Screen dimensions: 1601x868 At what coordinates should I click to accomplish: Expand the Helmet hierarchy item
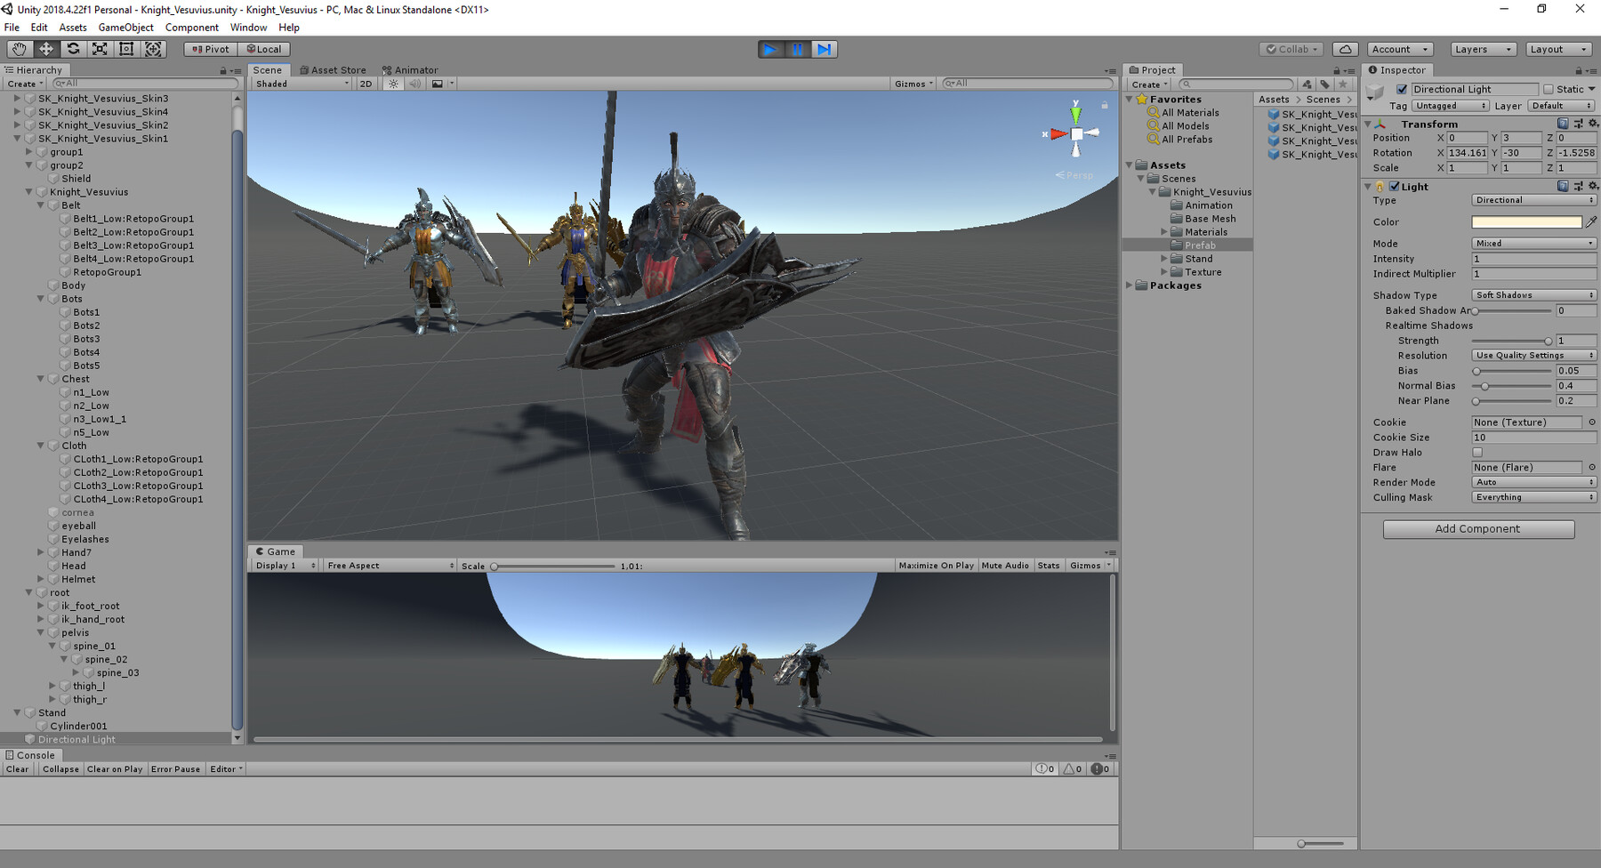[x=40, y=579]
